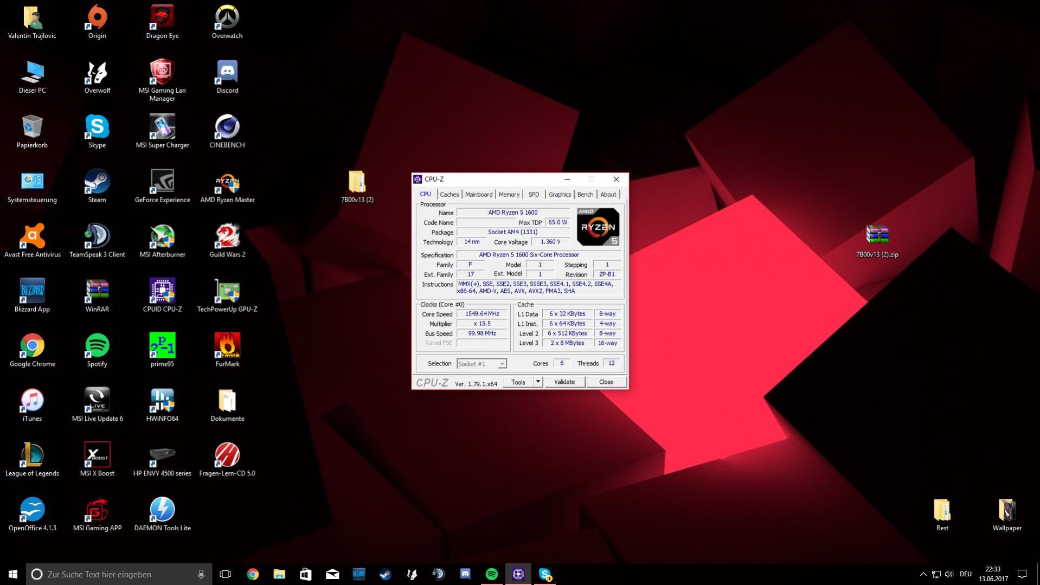Open the Blizzard App shortcut
1040x585 pixels.
click(32, 296)
